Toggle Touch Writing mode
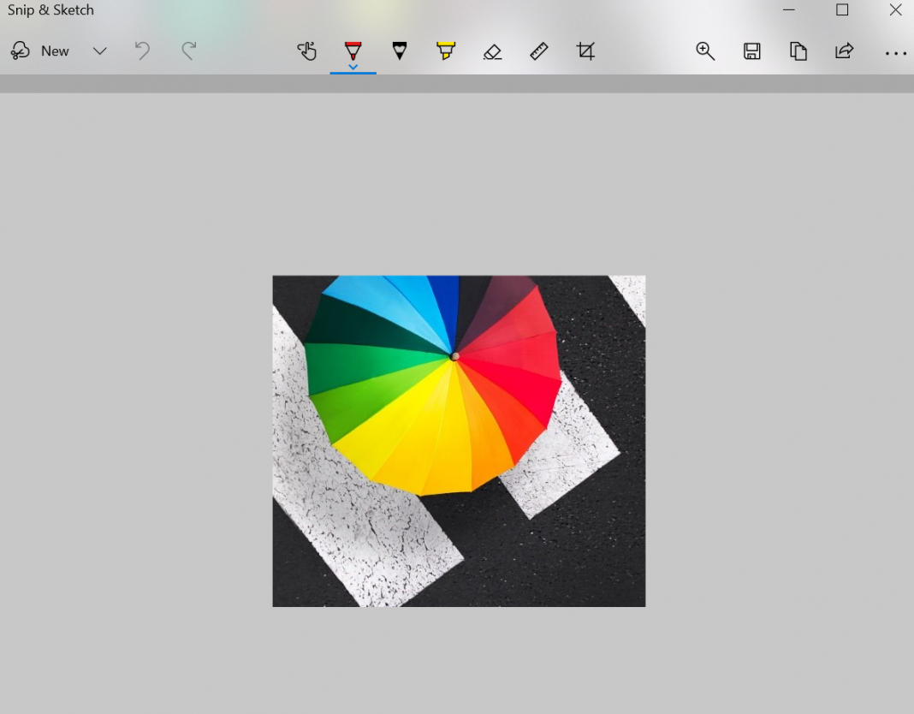This screenshot has height=714, width=914. (306, 51)
